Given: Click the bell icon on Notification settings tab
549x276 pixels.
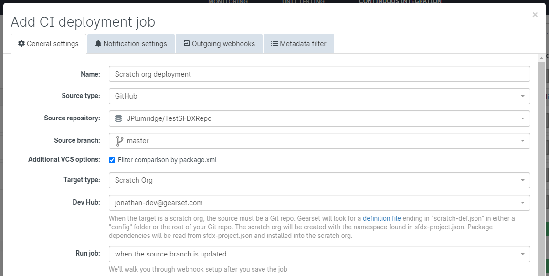Looking at the screenshot, I should pos(98,44).
